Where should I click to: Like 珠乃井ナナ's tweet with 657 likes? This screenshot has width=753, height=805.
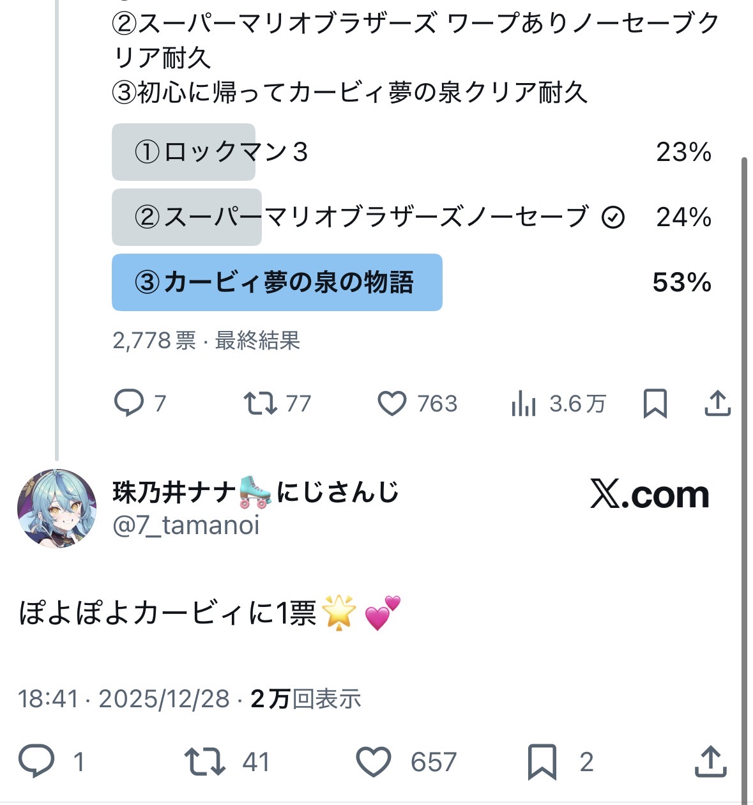[x=374, y=761]
